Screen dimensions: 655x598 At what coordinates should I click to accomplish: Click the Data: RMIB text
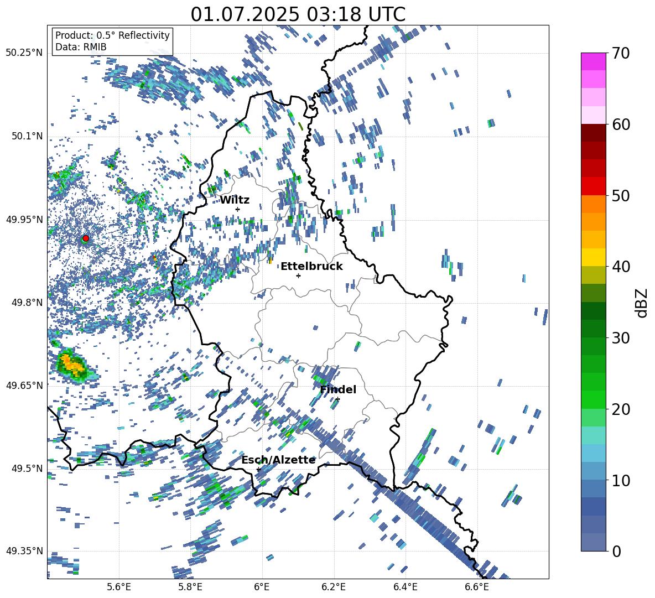tap(81, 47)
